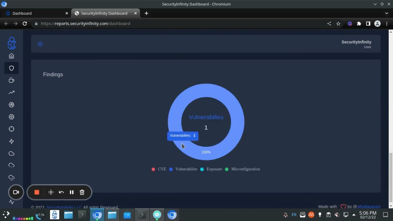Click the screen recorder camera button
393x221 pixels.
(16, 192)
